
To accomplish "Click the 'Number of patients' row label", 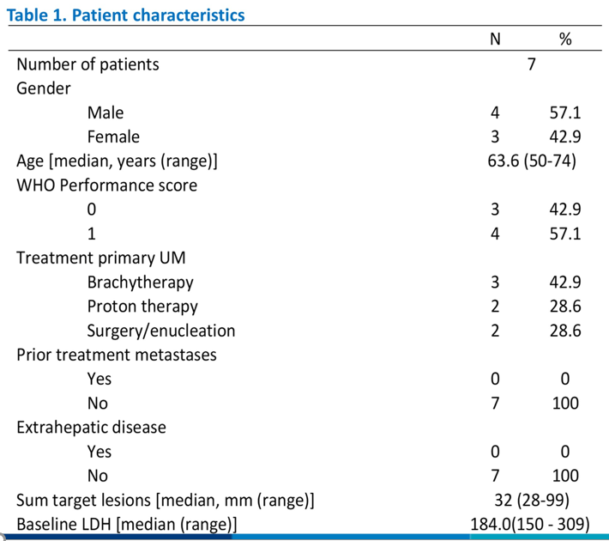I will [87, 64].
